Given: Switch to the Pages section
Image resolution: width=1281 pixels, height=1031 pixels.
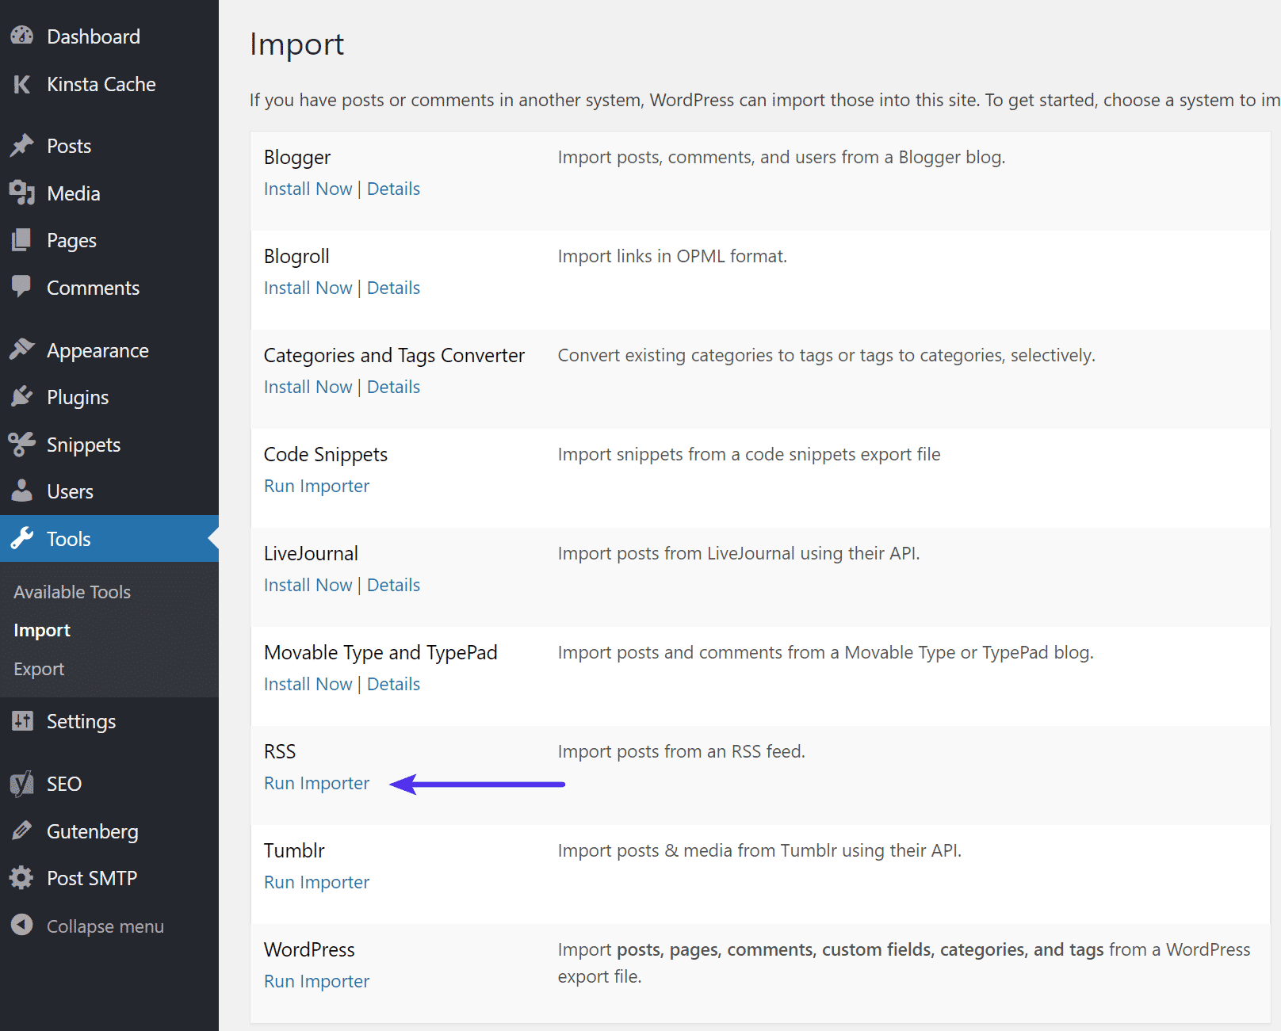Looking at the screenshot, I should (71, 240).
